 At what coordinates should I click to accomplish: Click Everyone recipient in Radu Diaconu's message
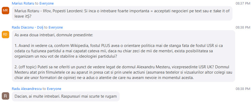[x=56, y=27]
